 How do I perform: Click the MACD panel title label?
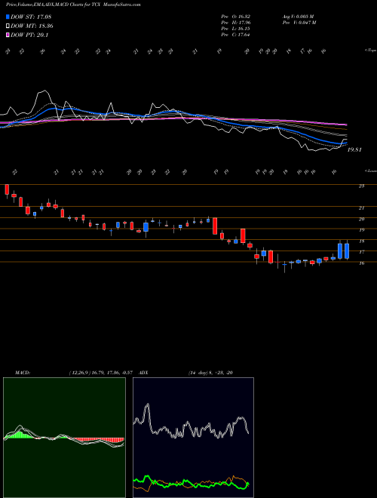click(22, 373)
